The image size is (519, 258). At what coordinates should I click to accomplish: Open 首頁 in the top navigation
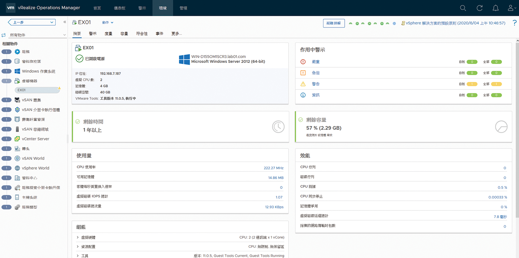(97, 8)
